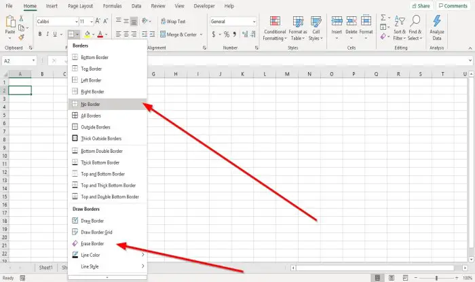Switch to the Insert tab

52,5
